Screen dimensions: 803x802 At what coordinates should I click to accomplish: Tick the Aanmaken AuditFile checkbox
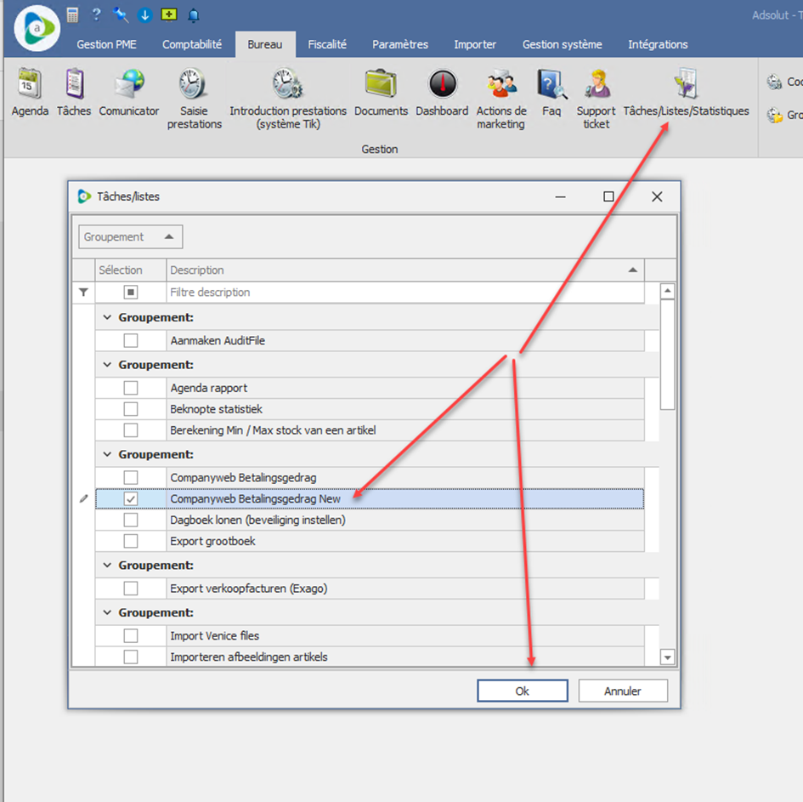(x=131, y=340)
